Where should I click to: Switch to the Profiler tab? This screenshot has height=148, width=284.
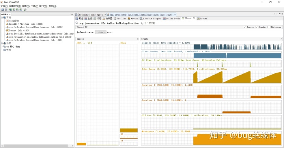(x=120, y=18)
